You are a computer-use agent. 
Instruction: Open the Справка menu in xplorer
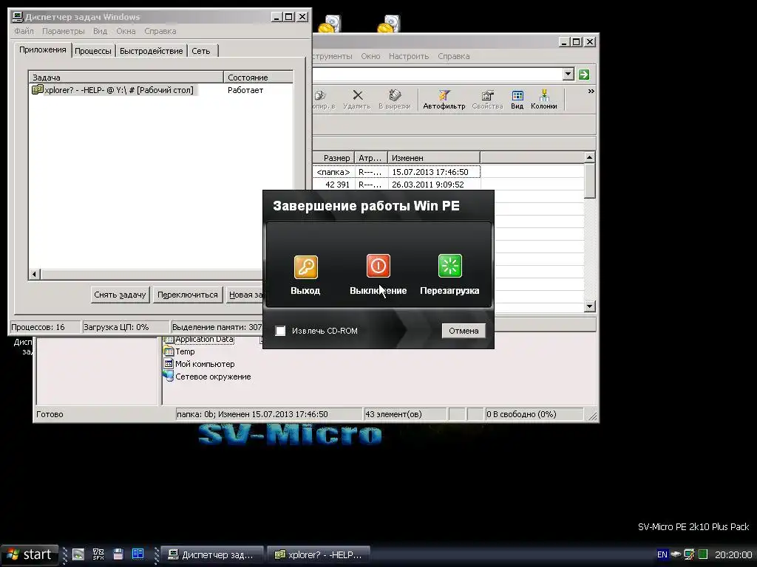point(453,56)
